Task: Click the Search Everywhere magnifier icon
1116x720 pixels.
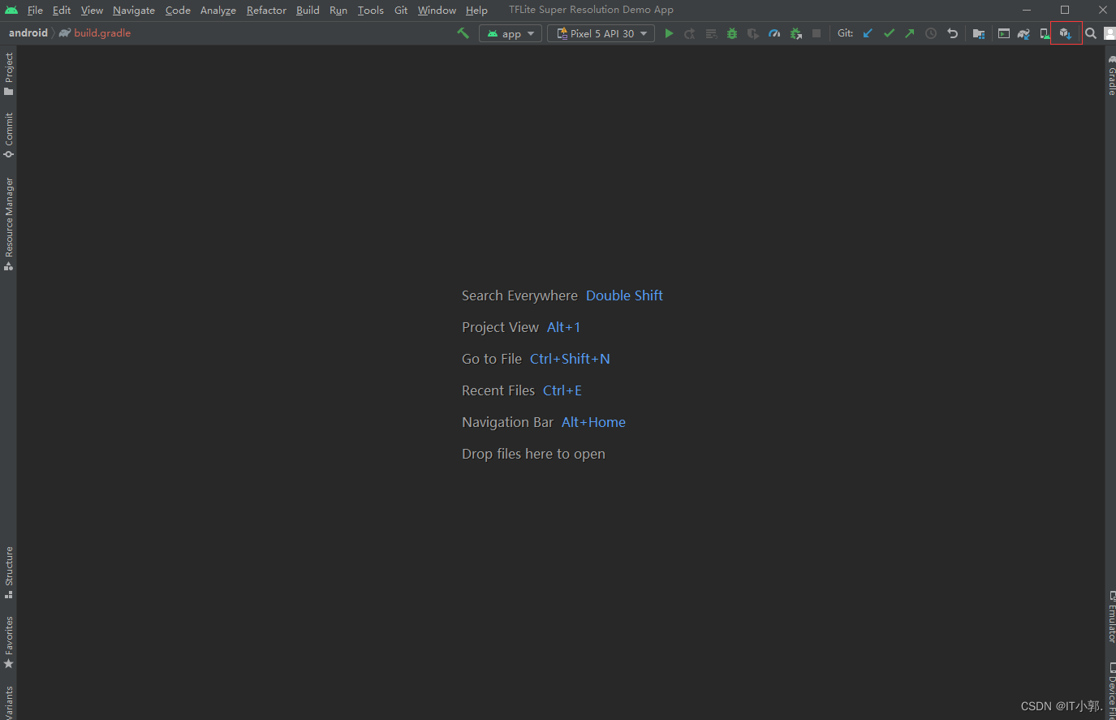Action: point(1091,33)
